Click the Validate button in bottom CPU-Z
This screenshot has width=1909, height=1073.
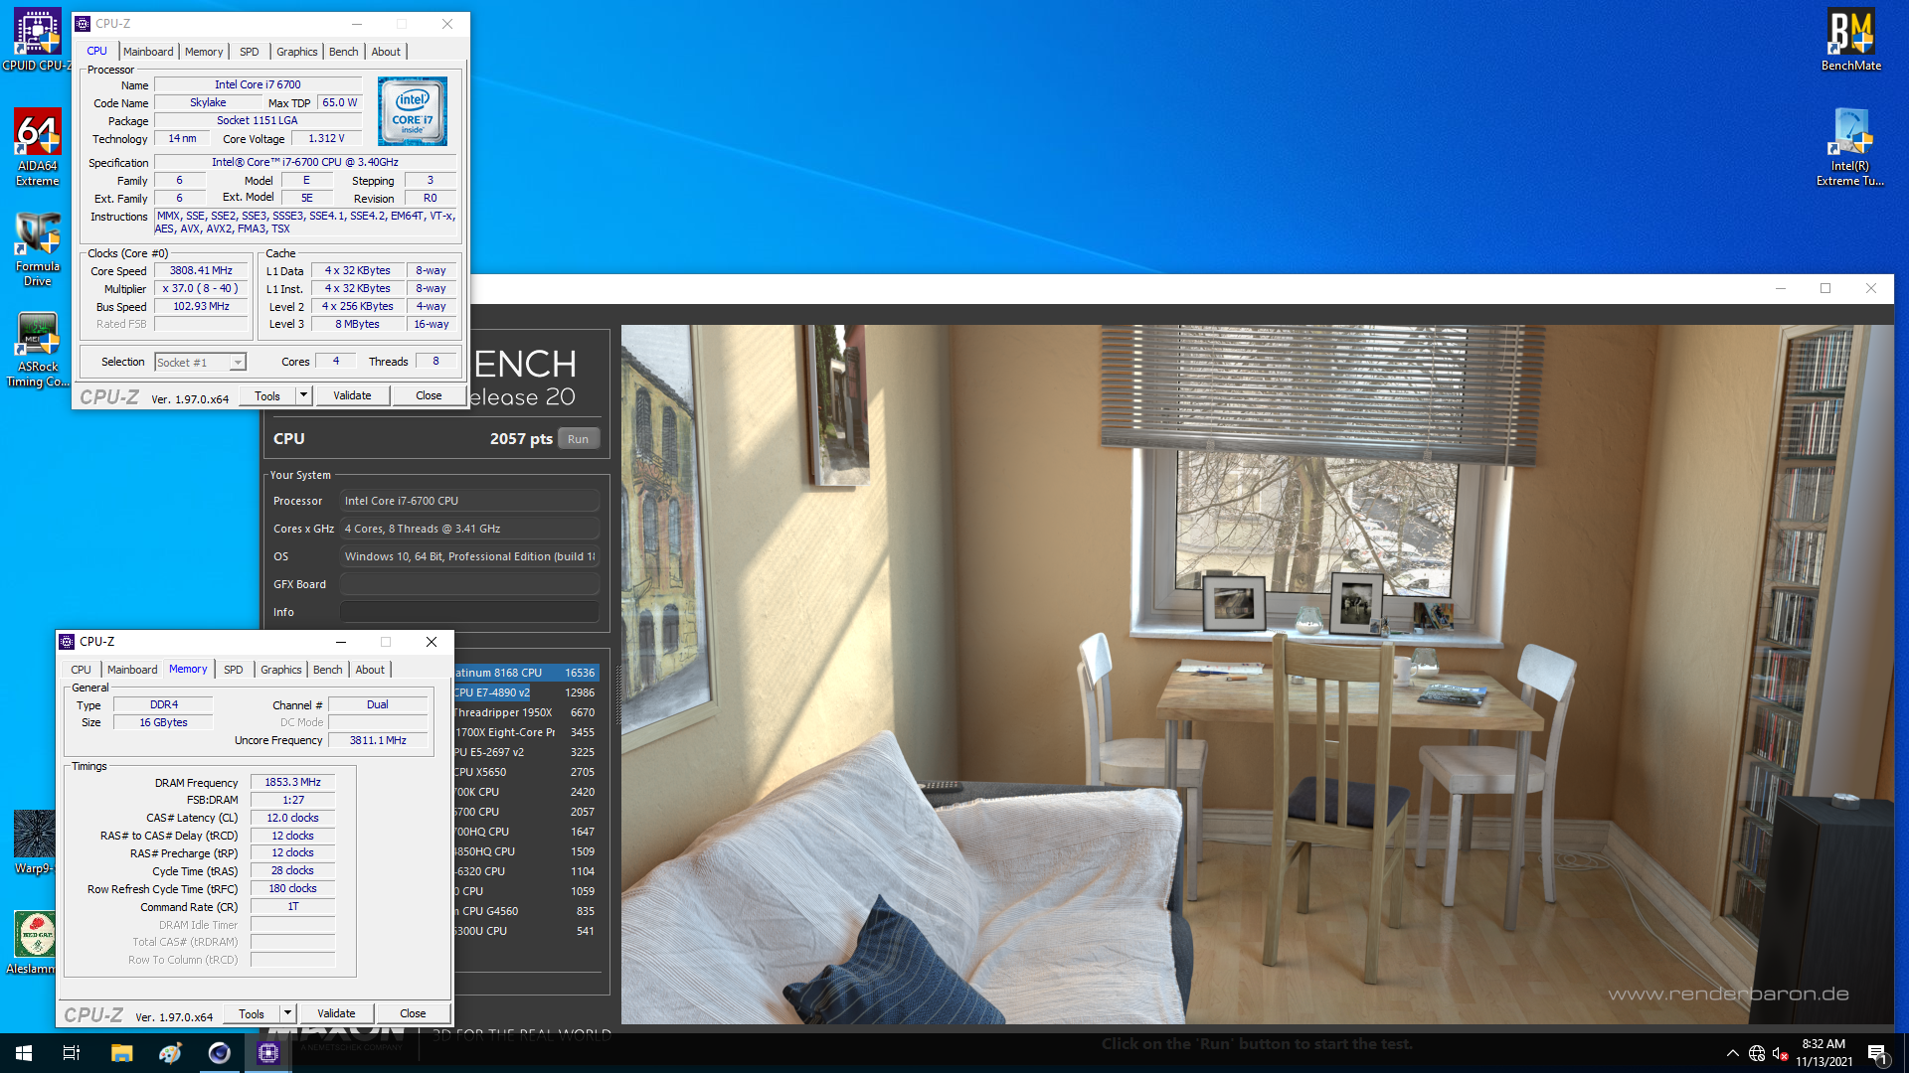pyautogui.click(x=336, y=1013)
